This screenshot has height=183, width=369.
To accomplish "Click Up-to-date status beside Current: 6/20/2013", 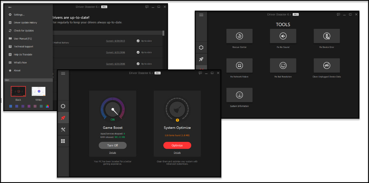I will (144, 41).
